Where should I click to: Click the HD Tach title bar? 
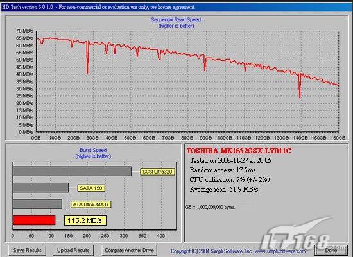[176, 7]
